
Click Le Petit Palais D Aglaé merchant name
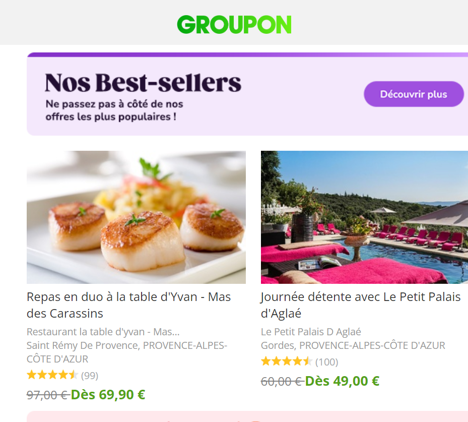click(311, 332)
